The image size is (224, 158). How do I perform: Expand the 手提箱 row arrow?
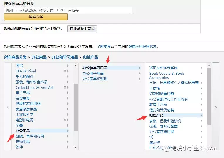click(x=201, y=88)
